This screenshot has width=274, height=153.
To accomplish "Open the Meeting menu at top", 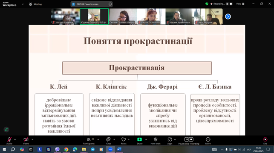I will click(35, 4).
